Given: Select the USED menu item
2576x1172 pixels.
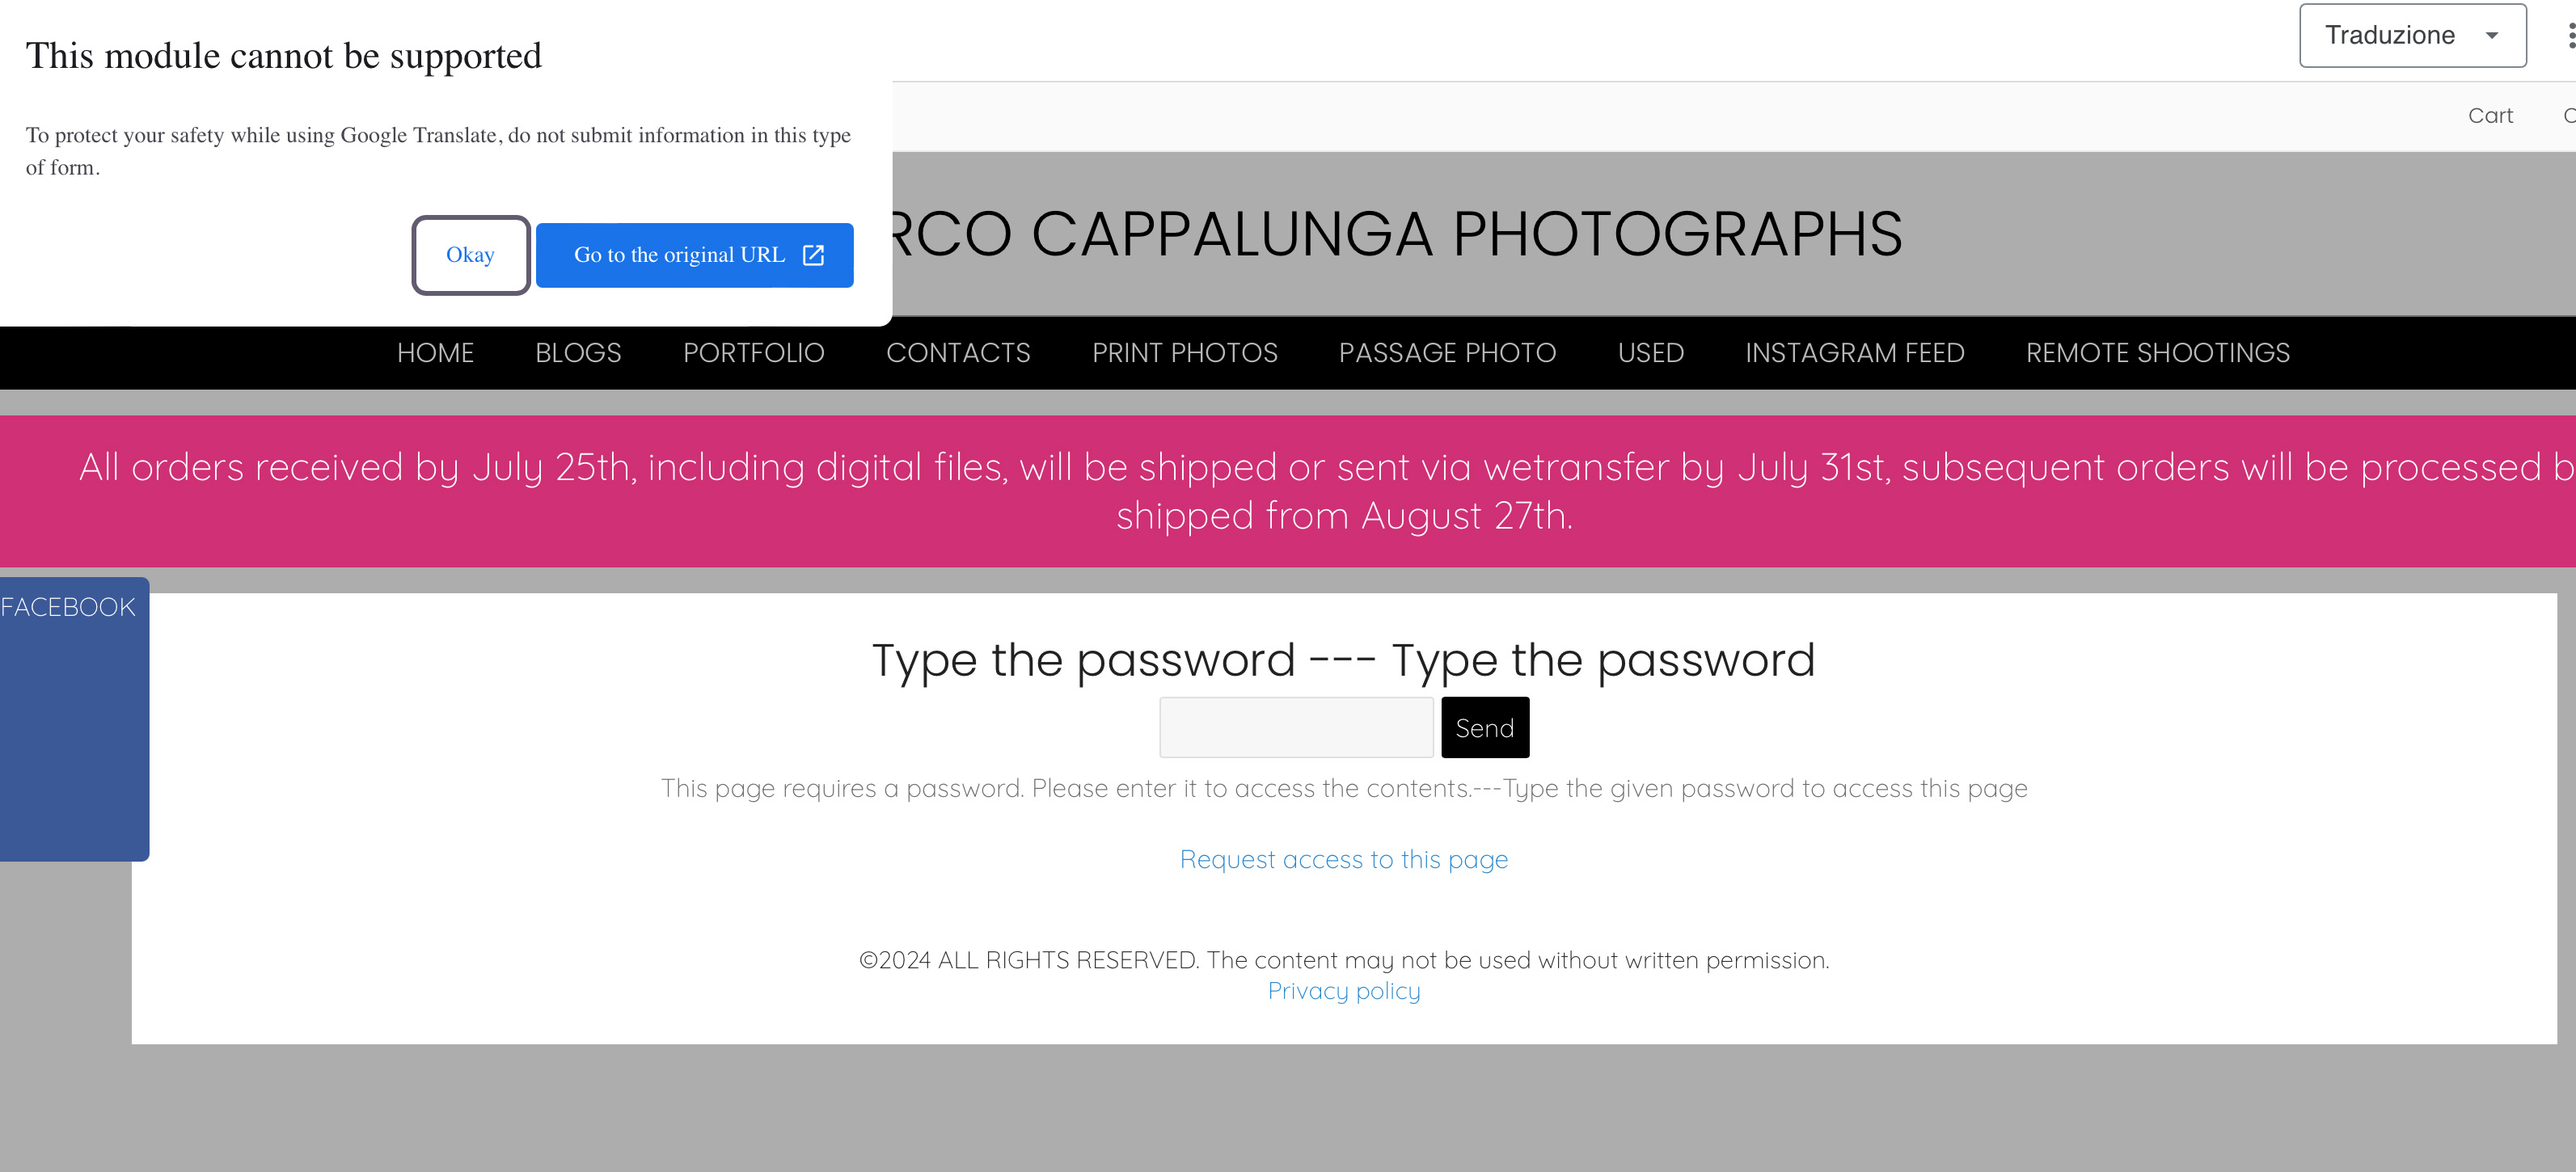Looking at the screenshot, I should 1650,353.
